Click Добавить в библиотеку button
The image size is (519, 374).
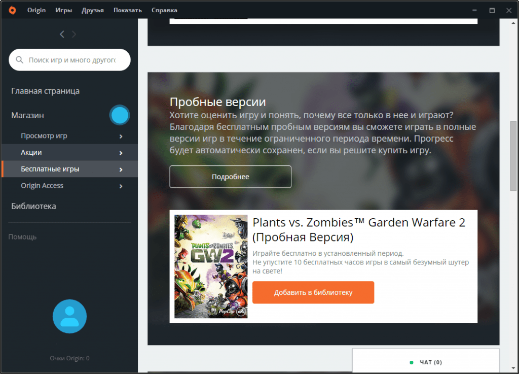pyautogui.click(x=313, y=292)
